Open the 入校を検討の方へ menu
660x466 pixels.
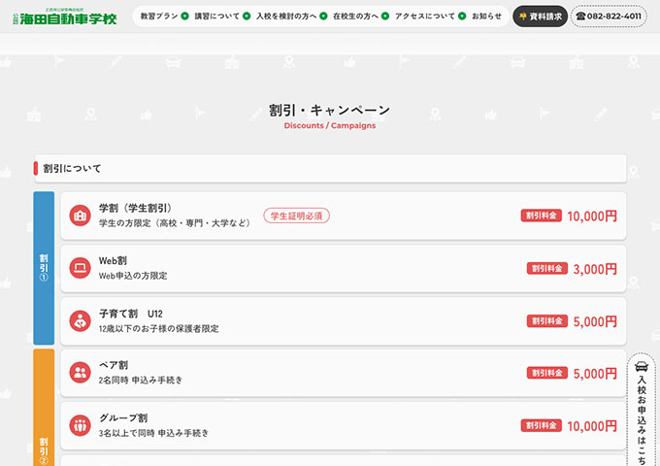286,16
